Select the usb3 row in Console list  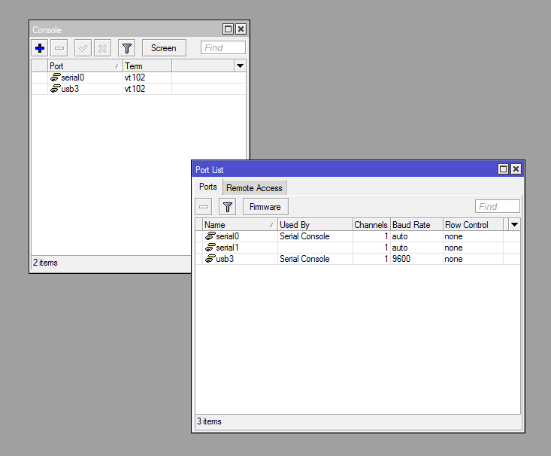point(138,89)
